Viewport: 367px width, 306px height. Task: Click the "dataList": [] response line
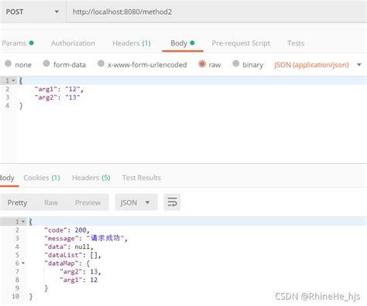[x=73, y=255]
